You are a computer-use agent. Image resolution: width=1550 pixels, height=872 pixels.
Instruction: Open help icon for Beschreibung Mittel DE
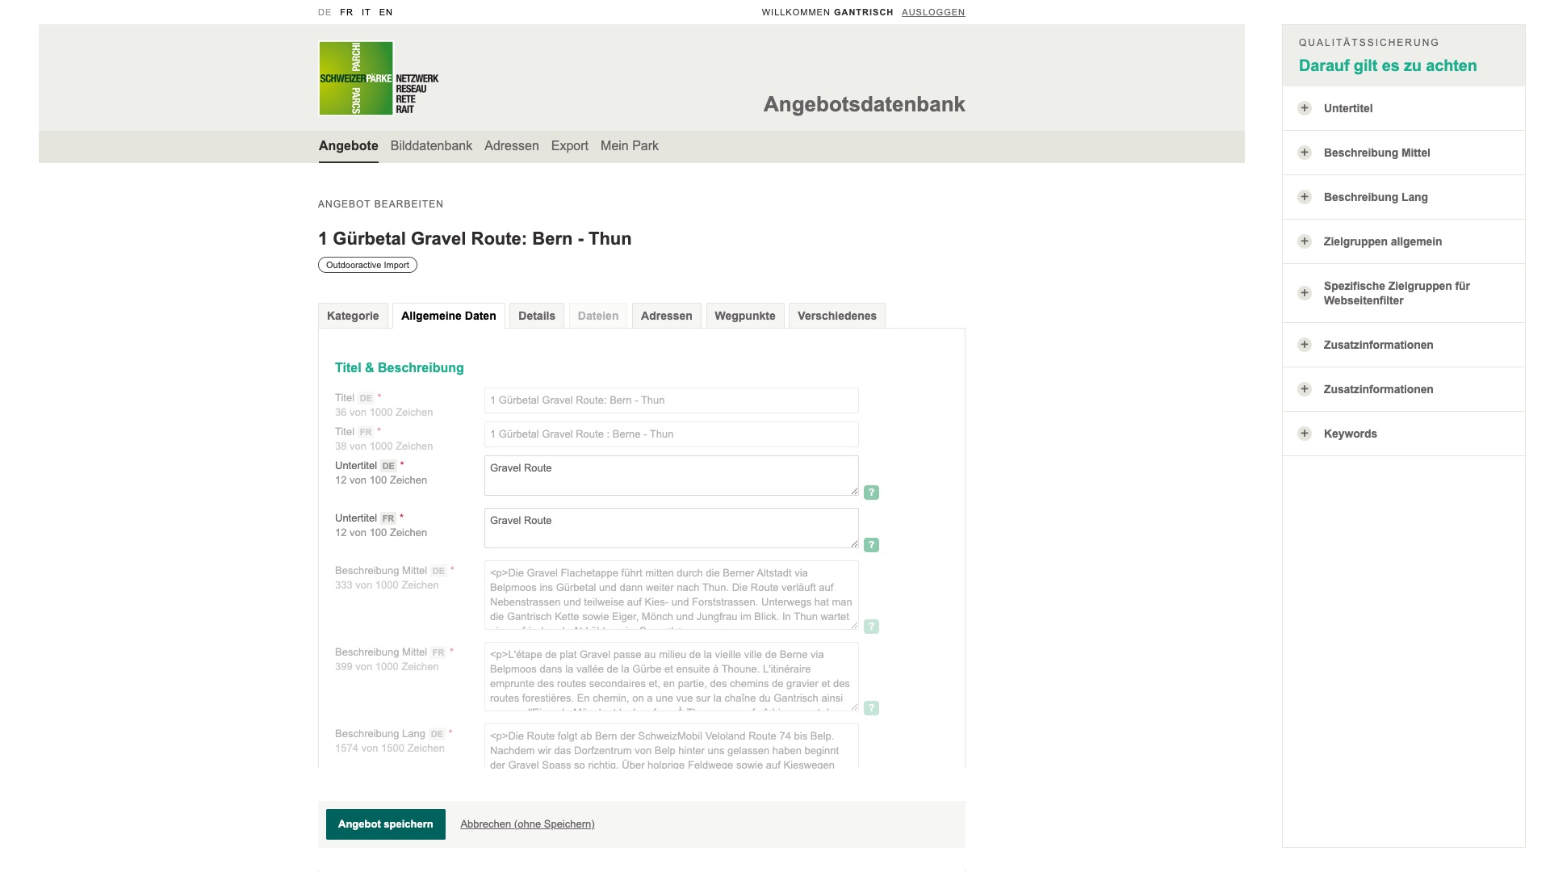coord(871,627)
